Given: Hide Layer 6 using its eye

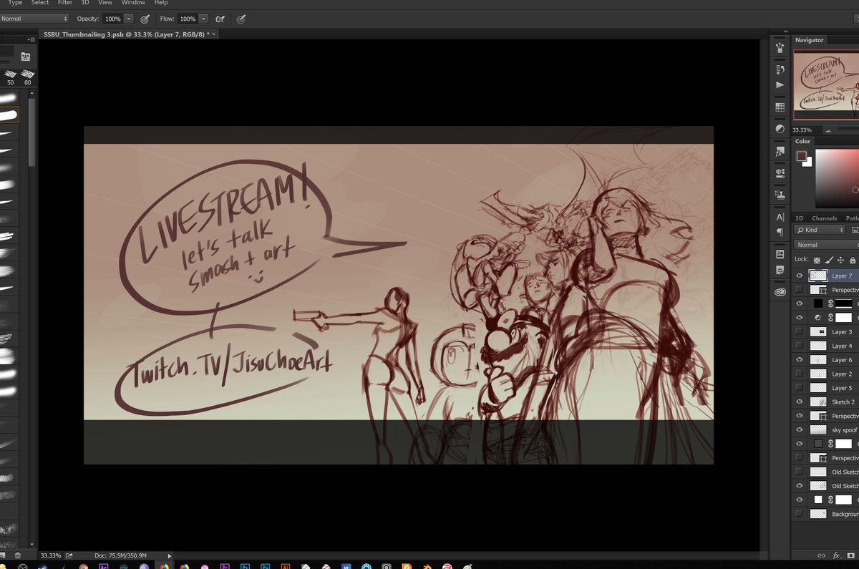Looking at the screenshot, I should coord(800,360).
